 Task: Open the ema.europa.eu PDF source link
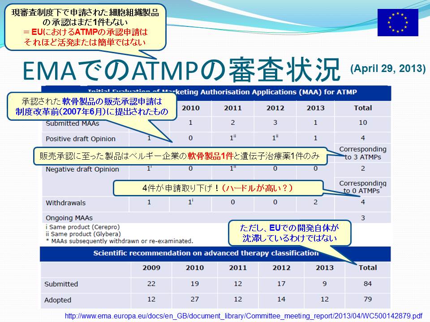coord(244,316)
